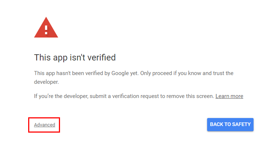Click "trust the" at end of first line
The height and width of the screenshot is (153, 277).
click(x=223, y=73)
